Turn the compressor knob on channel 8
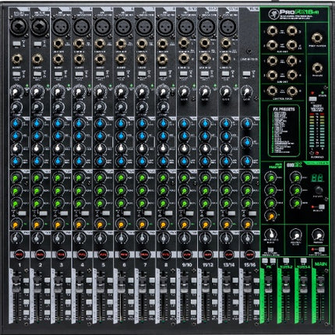This screenshot has width=335, height=335. [x=163, y=107]
